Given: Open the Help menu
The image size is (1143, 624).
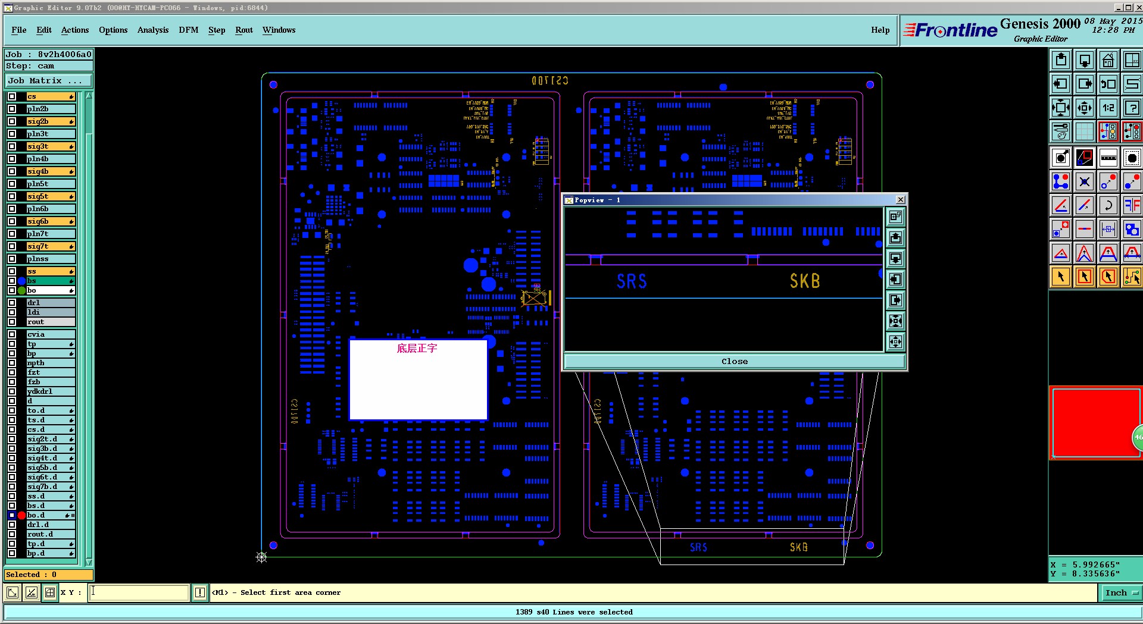Looking at the screenshot, I should [880, 30].
